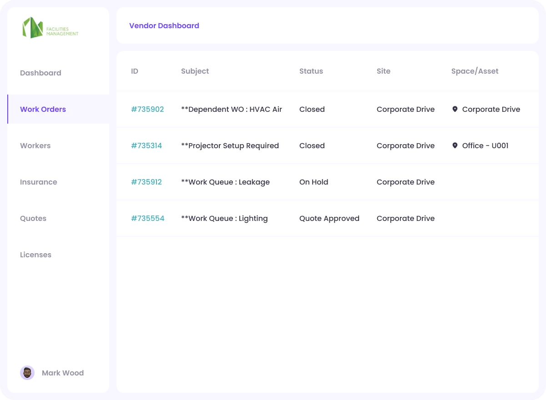
Task: Navigate to Quotes in sidebar
Action: [x=33, y=218]
